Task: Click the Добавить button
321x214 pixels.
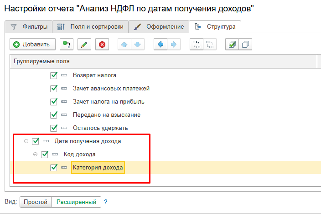Action: click(x=32, y=44)
